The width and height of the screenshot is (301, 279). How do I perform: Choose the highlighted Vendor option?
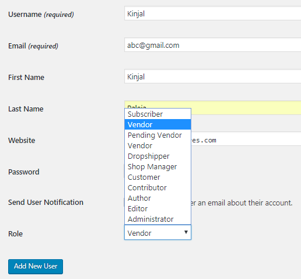pyautogui.click(x=157, y=124)
